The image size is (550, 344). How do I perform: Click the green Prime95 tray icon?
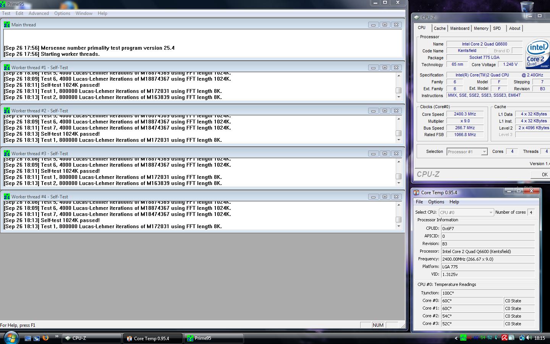point(463,338)
